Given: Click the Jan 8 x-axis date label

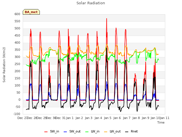Looking at the screenshot, I should [x=136, y=118].
